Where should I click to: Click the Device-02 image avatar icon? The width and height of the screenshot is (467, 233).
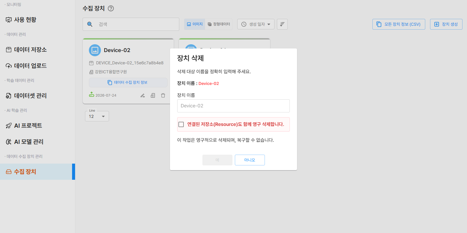[95, 50]
